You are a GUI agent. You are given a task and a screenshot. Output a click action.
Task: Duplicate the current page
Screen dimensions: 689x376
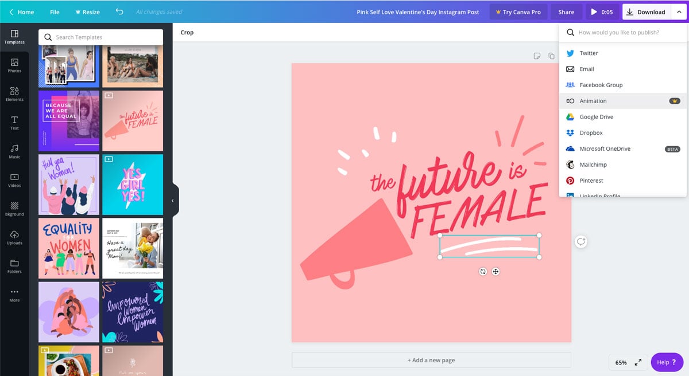click(x=551, y=56)
